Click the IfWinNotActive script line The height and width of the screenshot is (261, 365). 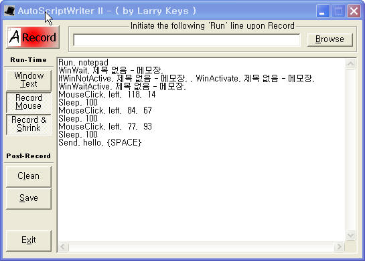tap(186, 78)
